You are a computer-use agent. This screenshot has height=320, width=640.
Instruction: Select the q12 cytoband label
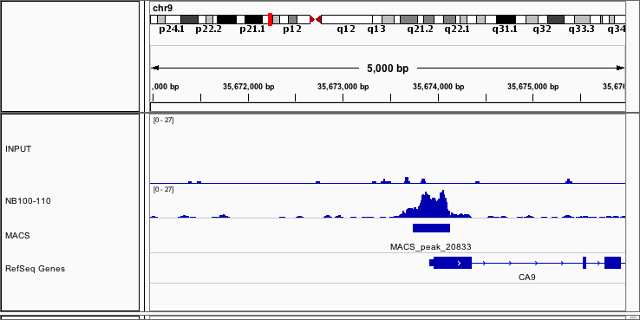pos(346,29)
